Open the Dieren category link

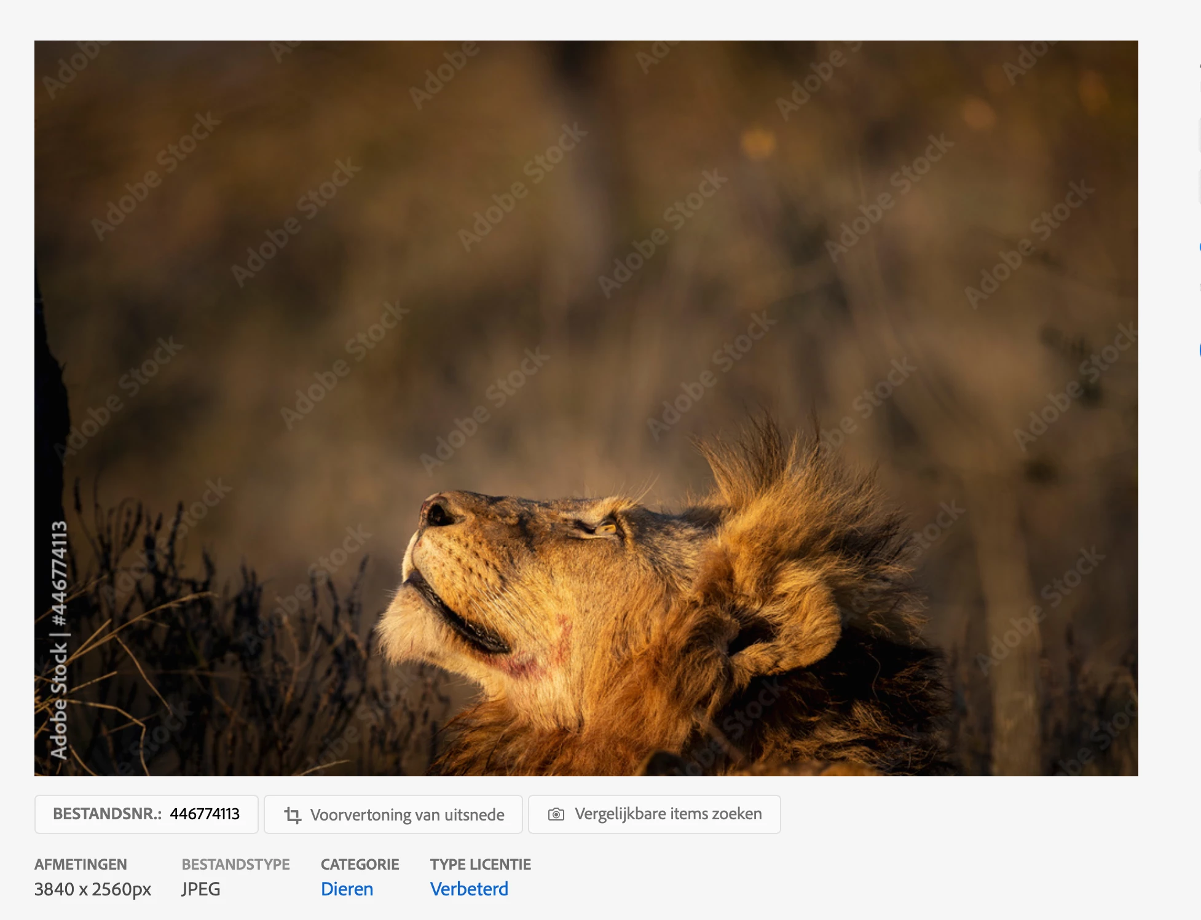click(347, 889)
